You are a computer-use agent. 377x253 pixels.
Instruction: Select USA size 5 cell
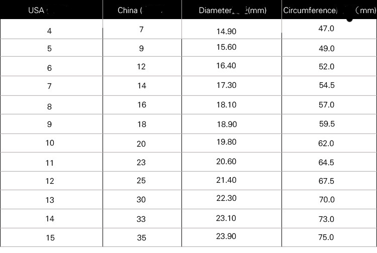[x=49, y=49]
